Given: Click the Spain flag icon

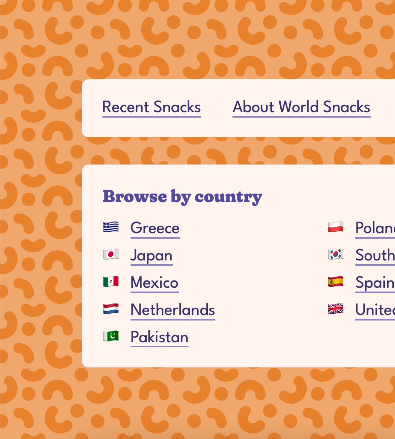Looking at the screenshot, I should pyautogui.click(x=336, y=282).
